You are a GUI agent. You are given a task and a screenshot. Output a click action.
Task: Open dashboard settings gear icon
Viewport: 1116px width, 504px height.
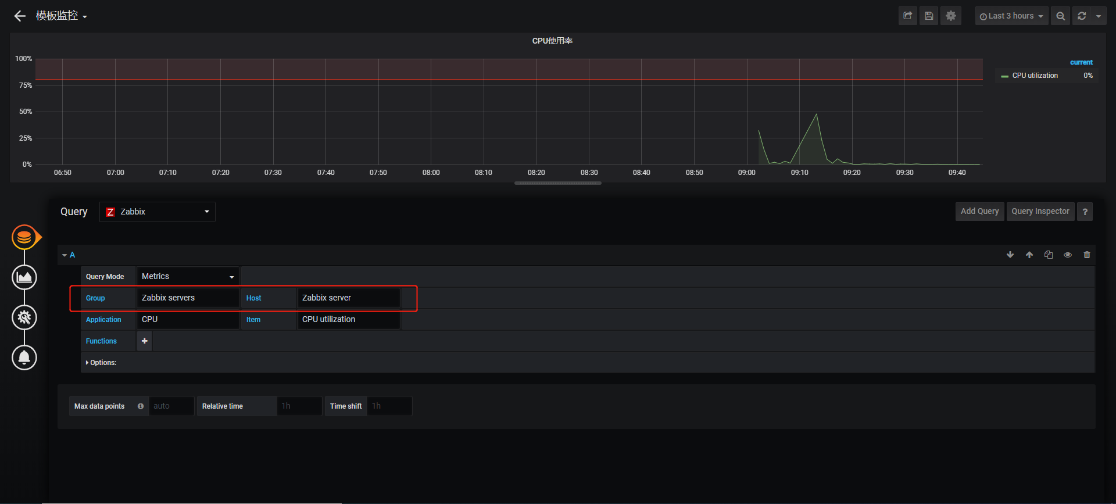(951, 16)
